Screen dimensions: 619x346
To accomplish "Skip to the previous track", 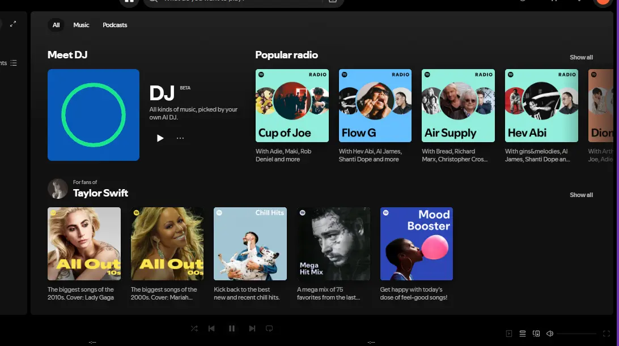I will pos(211,328).
